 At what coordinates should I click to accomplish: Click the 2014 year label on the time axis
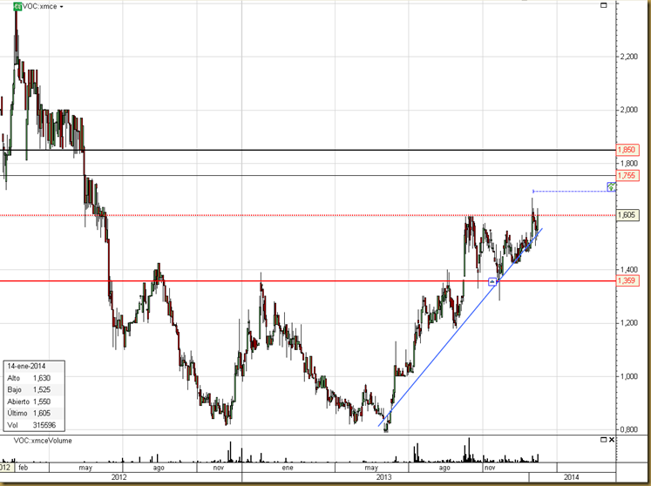(x=572, y=477)
